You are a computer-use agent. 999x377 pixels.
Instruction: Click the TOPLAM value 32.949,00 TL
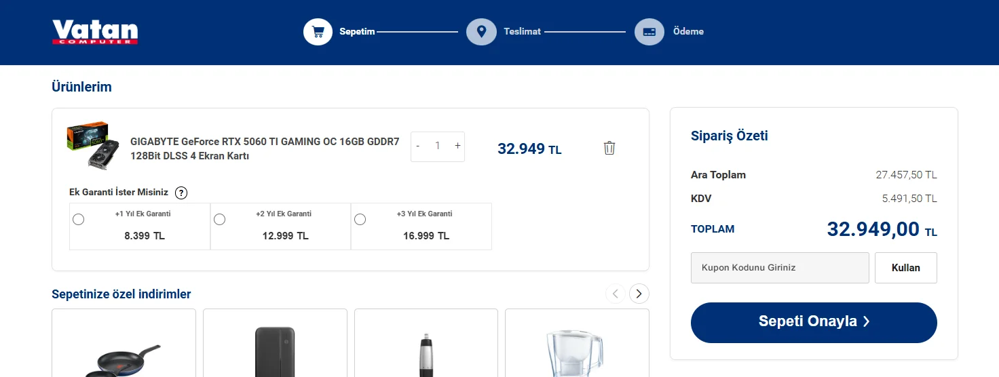pyautogui.click(x=882, y=229)
